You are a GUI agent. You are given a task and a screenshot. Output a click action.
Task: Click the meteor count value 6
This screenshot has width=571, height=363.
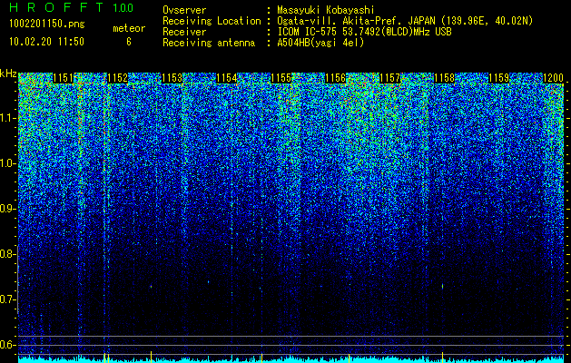pyautogui.click(x=129, y=42)
